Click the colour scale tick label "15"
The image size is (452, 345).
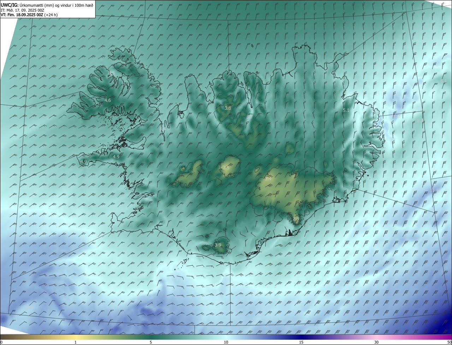click(301, 342)
